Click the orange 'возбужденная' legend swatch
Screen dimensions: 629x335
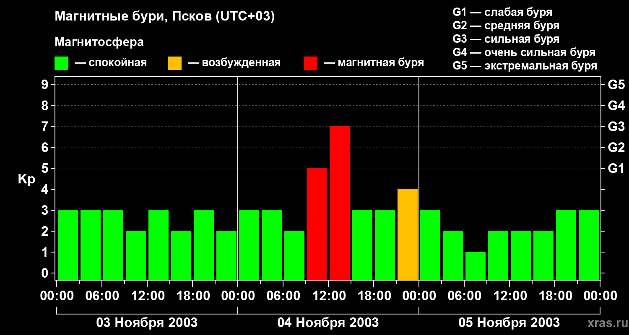click(174, 63)
